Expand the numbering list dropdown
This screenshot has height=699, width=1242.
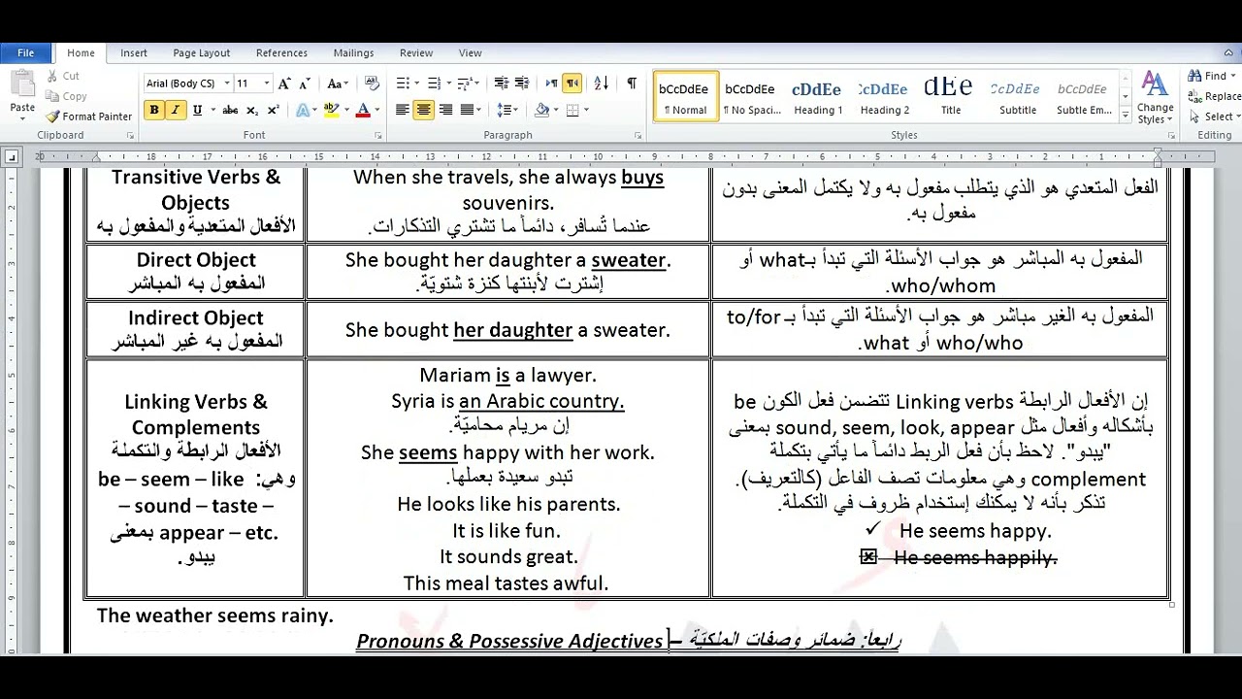tap(448, 83)
